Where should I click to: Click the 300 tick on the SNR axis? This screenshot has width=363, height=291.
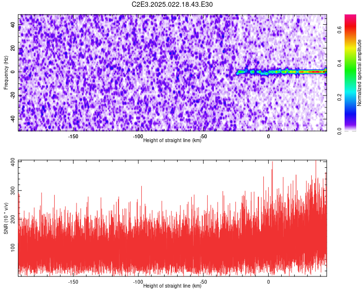[13, 191]
